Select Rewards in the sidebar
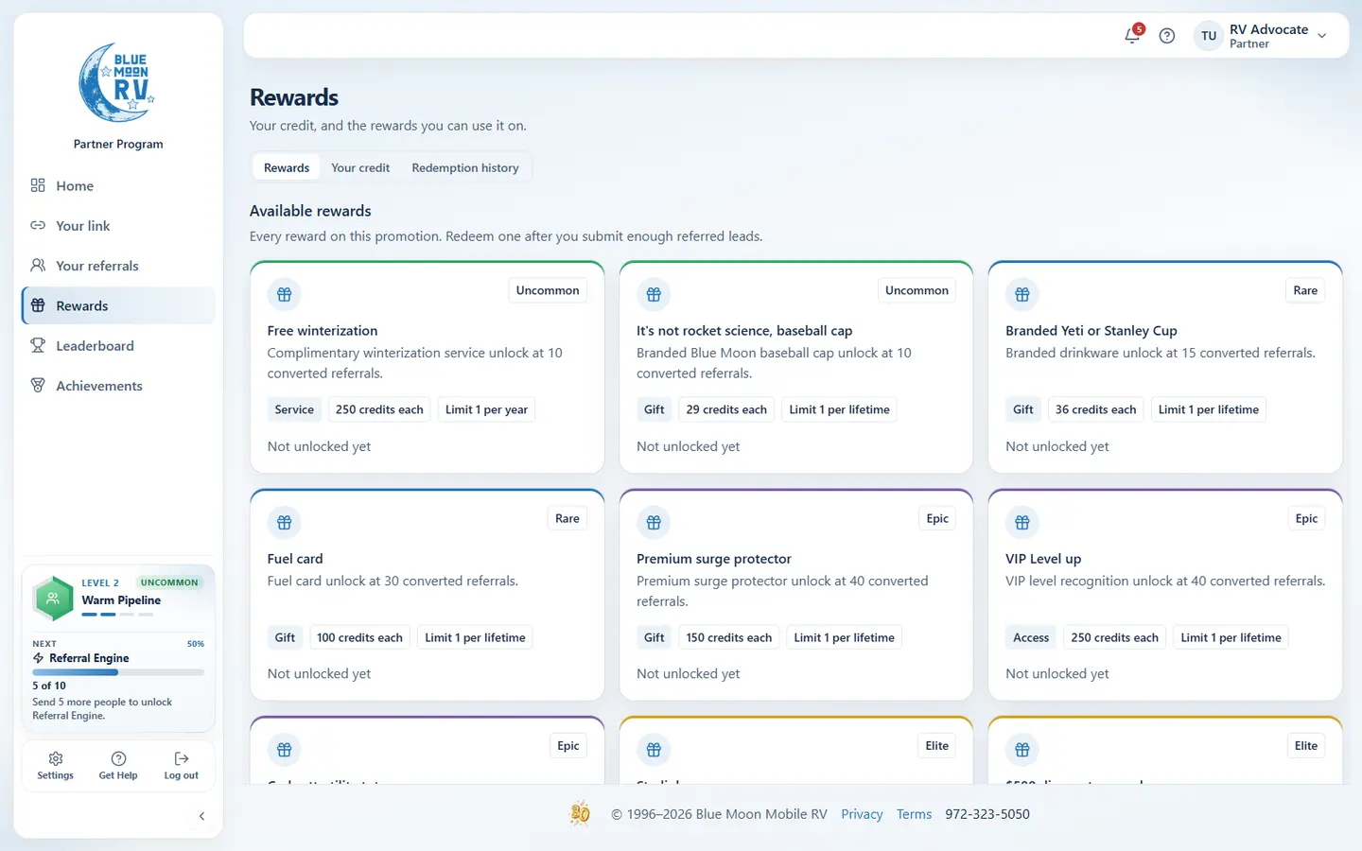 (118, 305)
